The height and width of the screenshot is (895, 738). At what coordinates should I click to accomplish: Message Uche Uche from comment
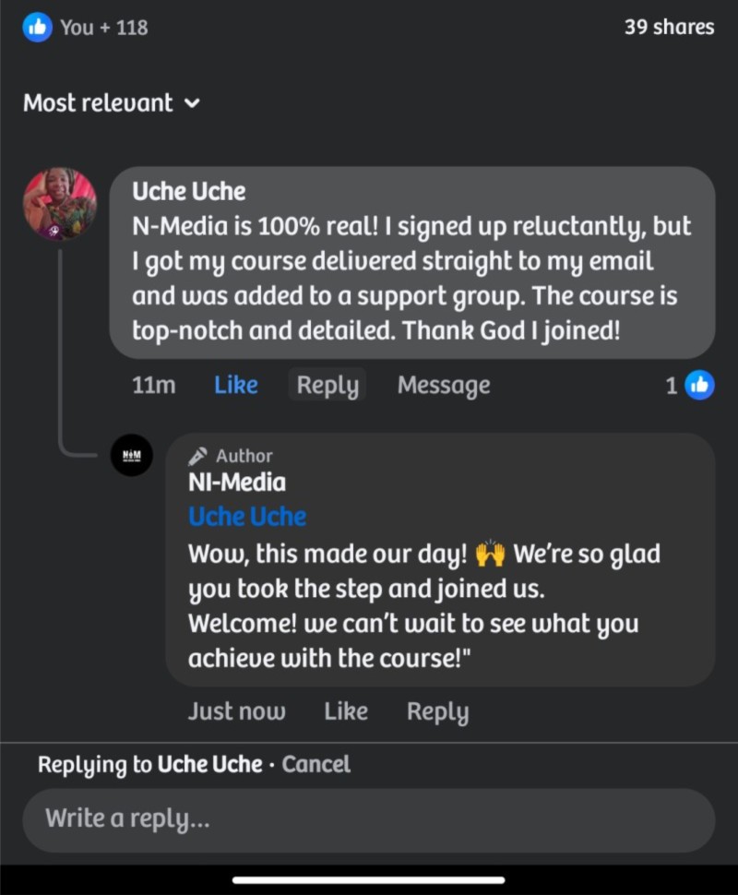point(444,385)
